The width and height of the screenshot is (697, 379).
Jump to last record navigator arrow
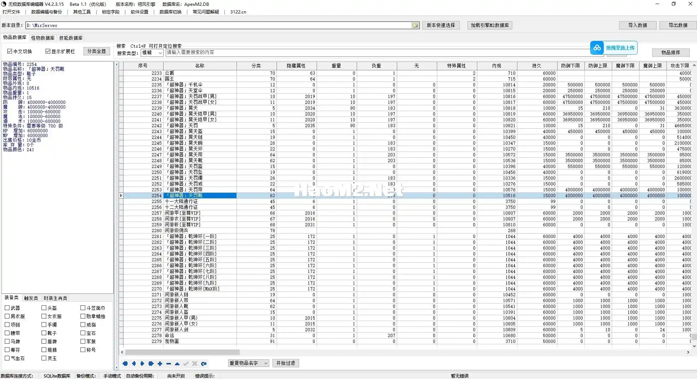coord(151,363)
